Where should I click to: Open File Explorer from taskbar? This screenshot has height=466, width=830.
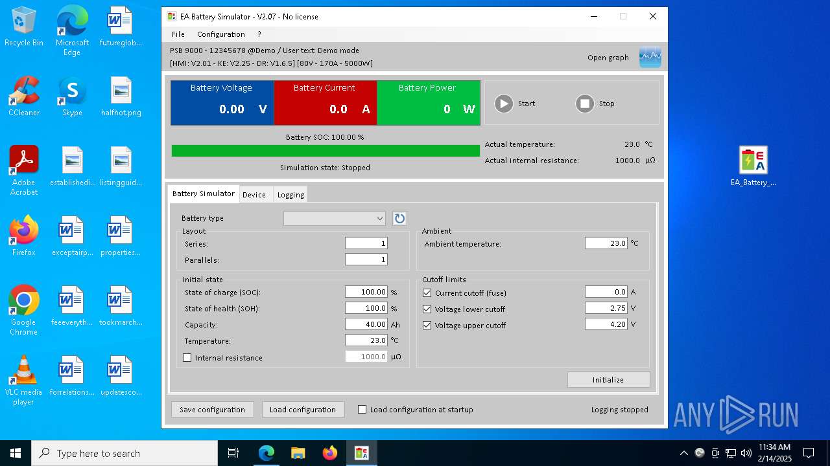pyautogui.click(x=298, y=453)
